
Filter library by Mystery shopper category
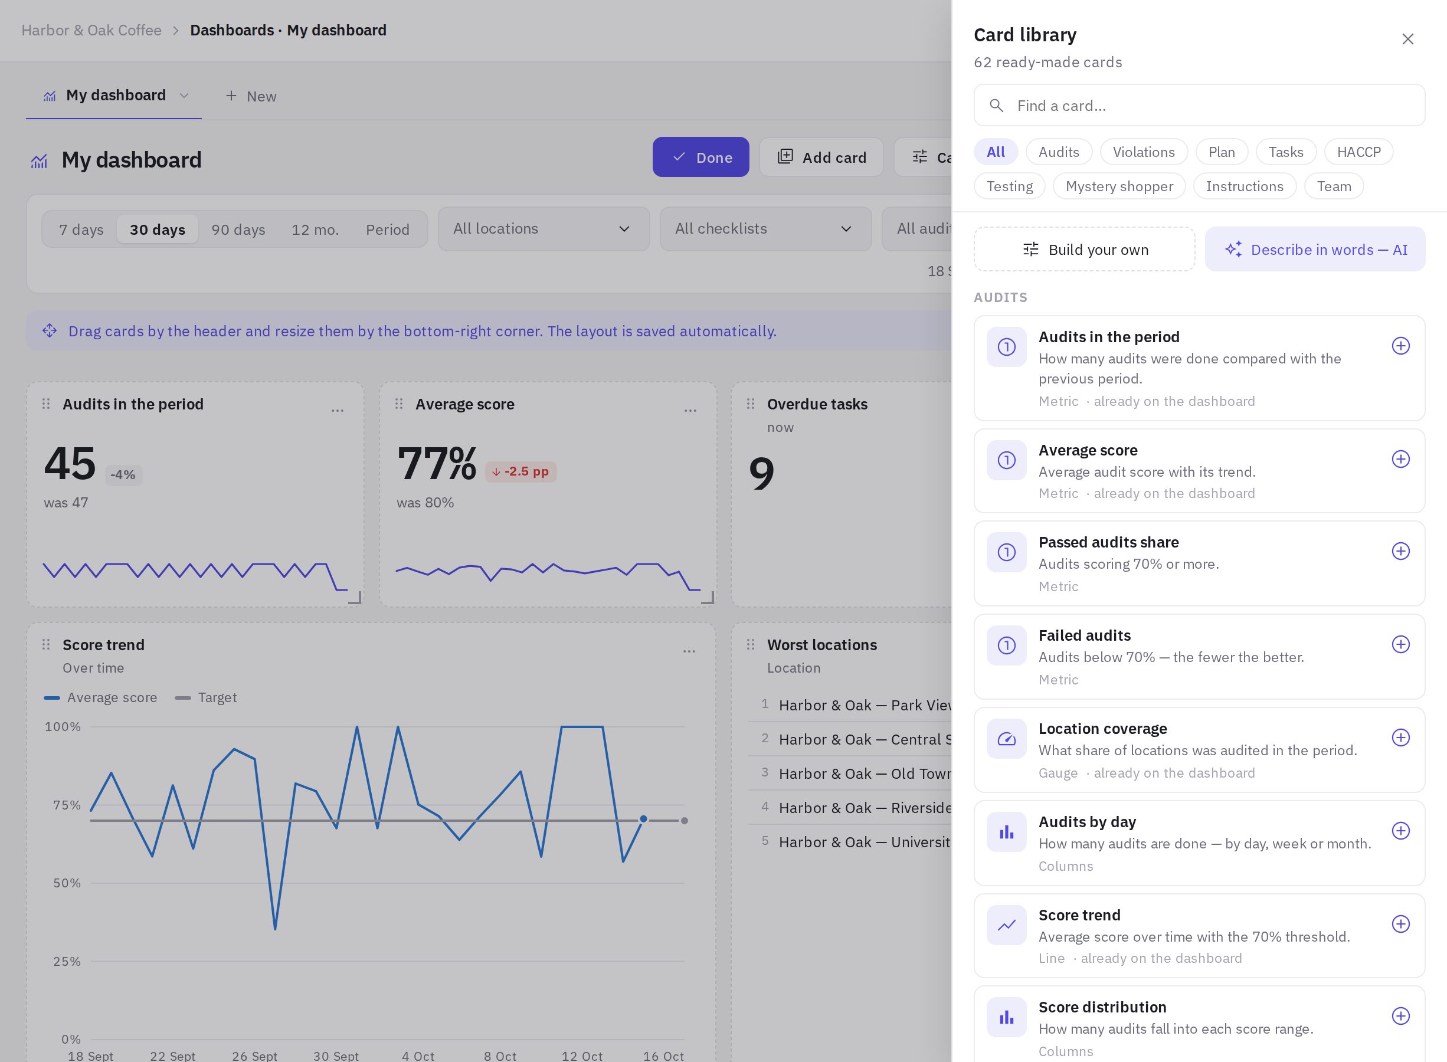tap(1119, 186)
